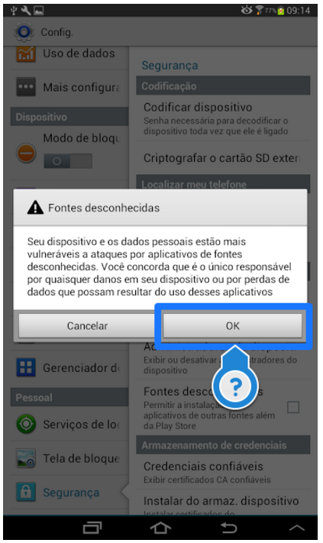Tap the Modo de bloqueio orange icon
The image size is (323, 543).
(26, 153)
